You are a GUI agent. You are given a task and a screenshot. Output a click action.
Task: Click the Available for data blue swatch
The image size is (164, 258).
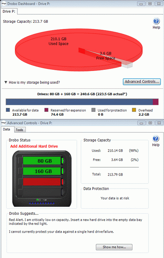(x=8, y=110)
